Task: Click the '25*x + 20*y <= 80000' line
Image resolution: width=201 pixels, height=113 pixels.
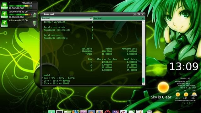Action: (55, 83)
